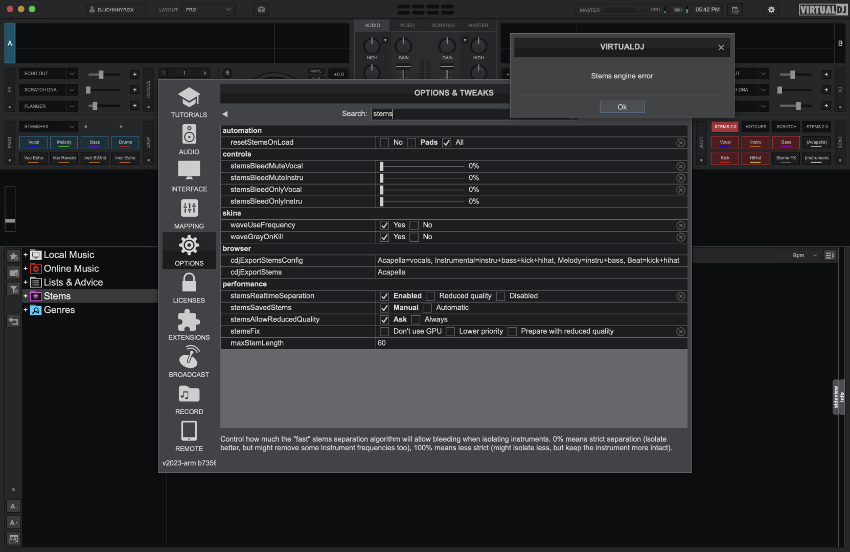Open the Record settings icon

(x=189, y=395)
